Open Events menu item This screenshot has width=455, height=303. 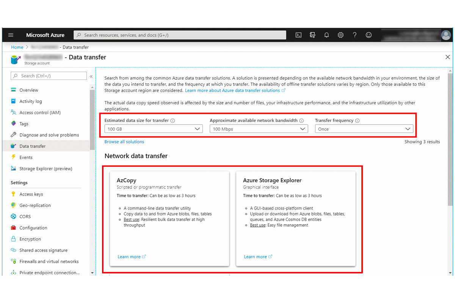[x=26, y=157]
